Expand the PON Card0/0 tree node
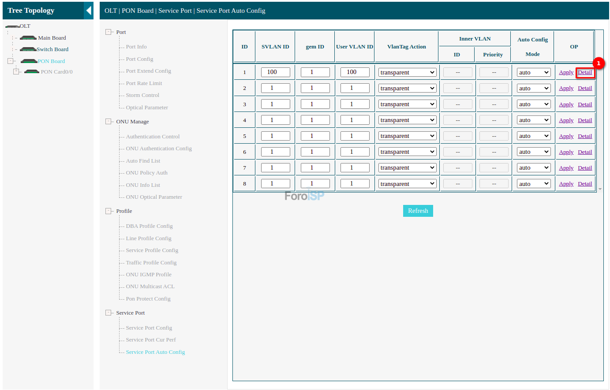 point(16,71)
